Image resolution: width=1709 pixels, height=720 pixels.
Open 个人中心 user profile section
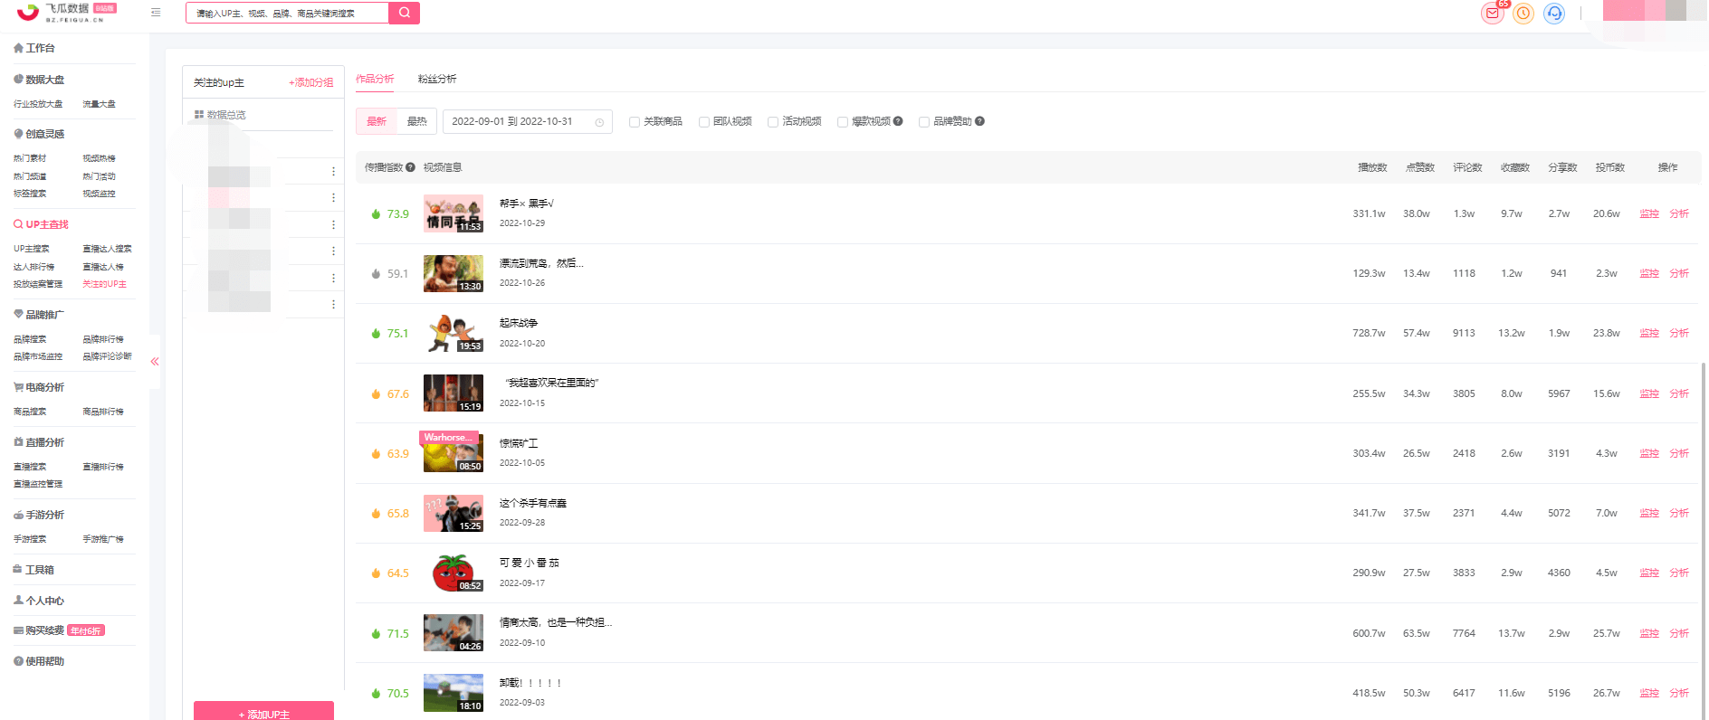(x=39, y=601)
